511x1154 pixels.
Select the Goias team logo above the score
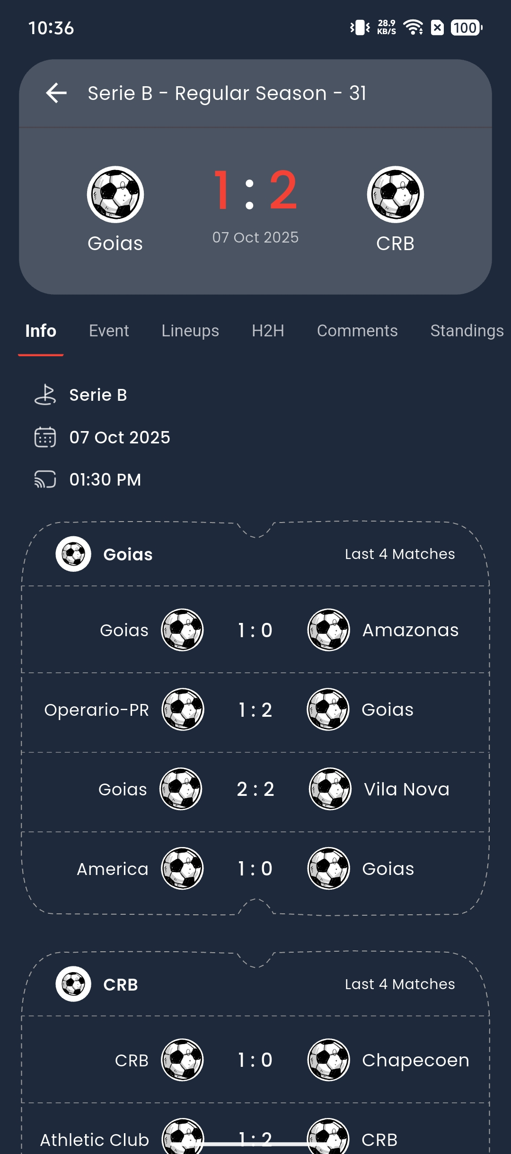click(115, 195)
